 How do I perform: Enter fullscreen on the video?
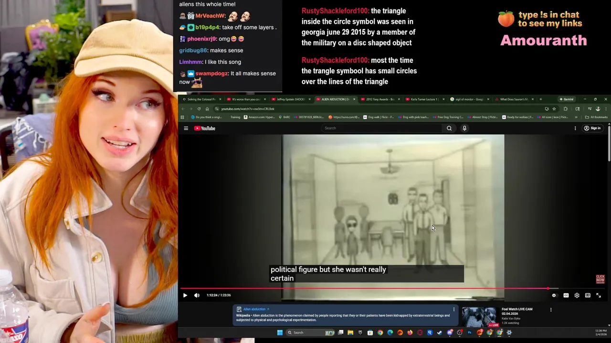599,295
